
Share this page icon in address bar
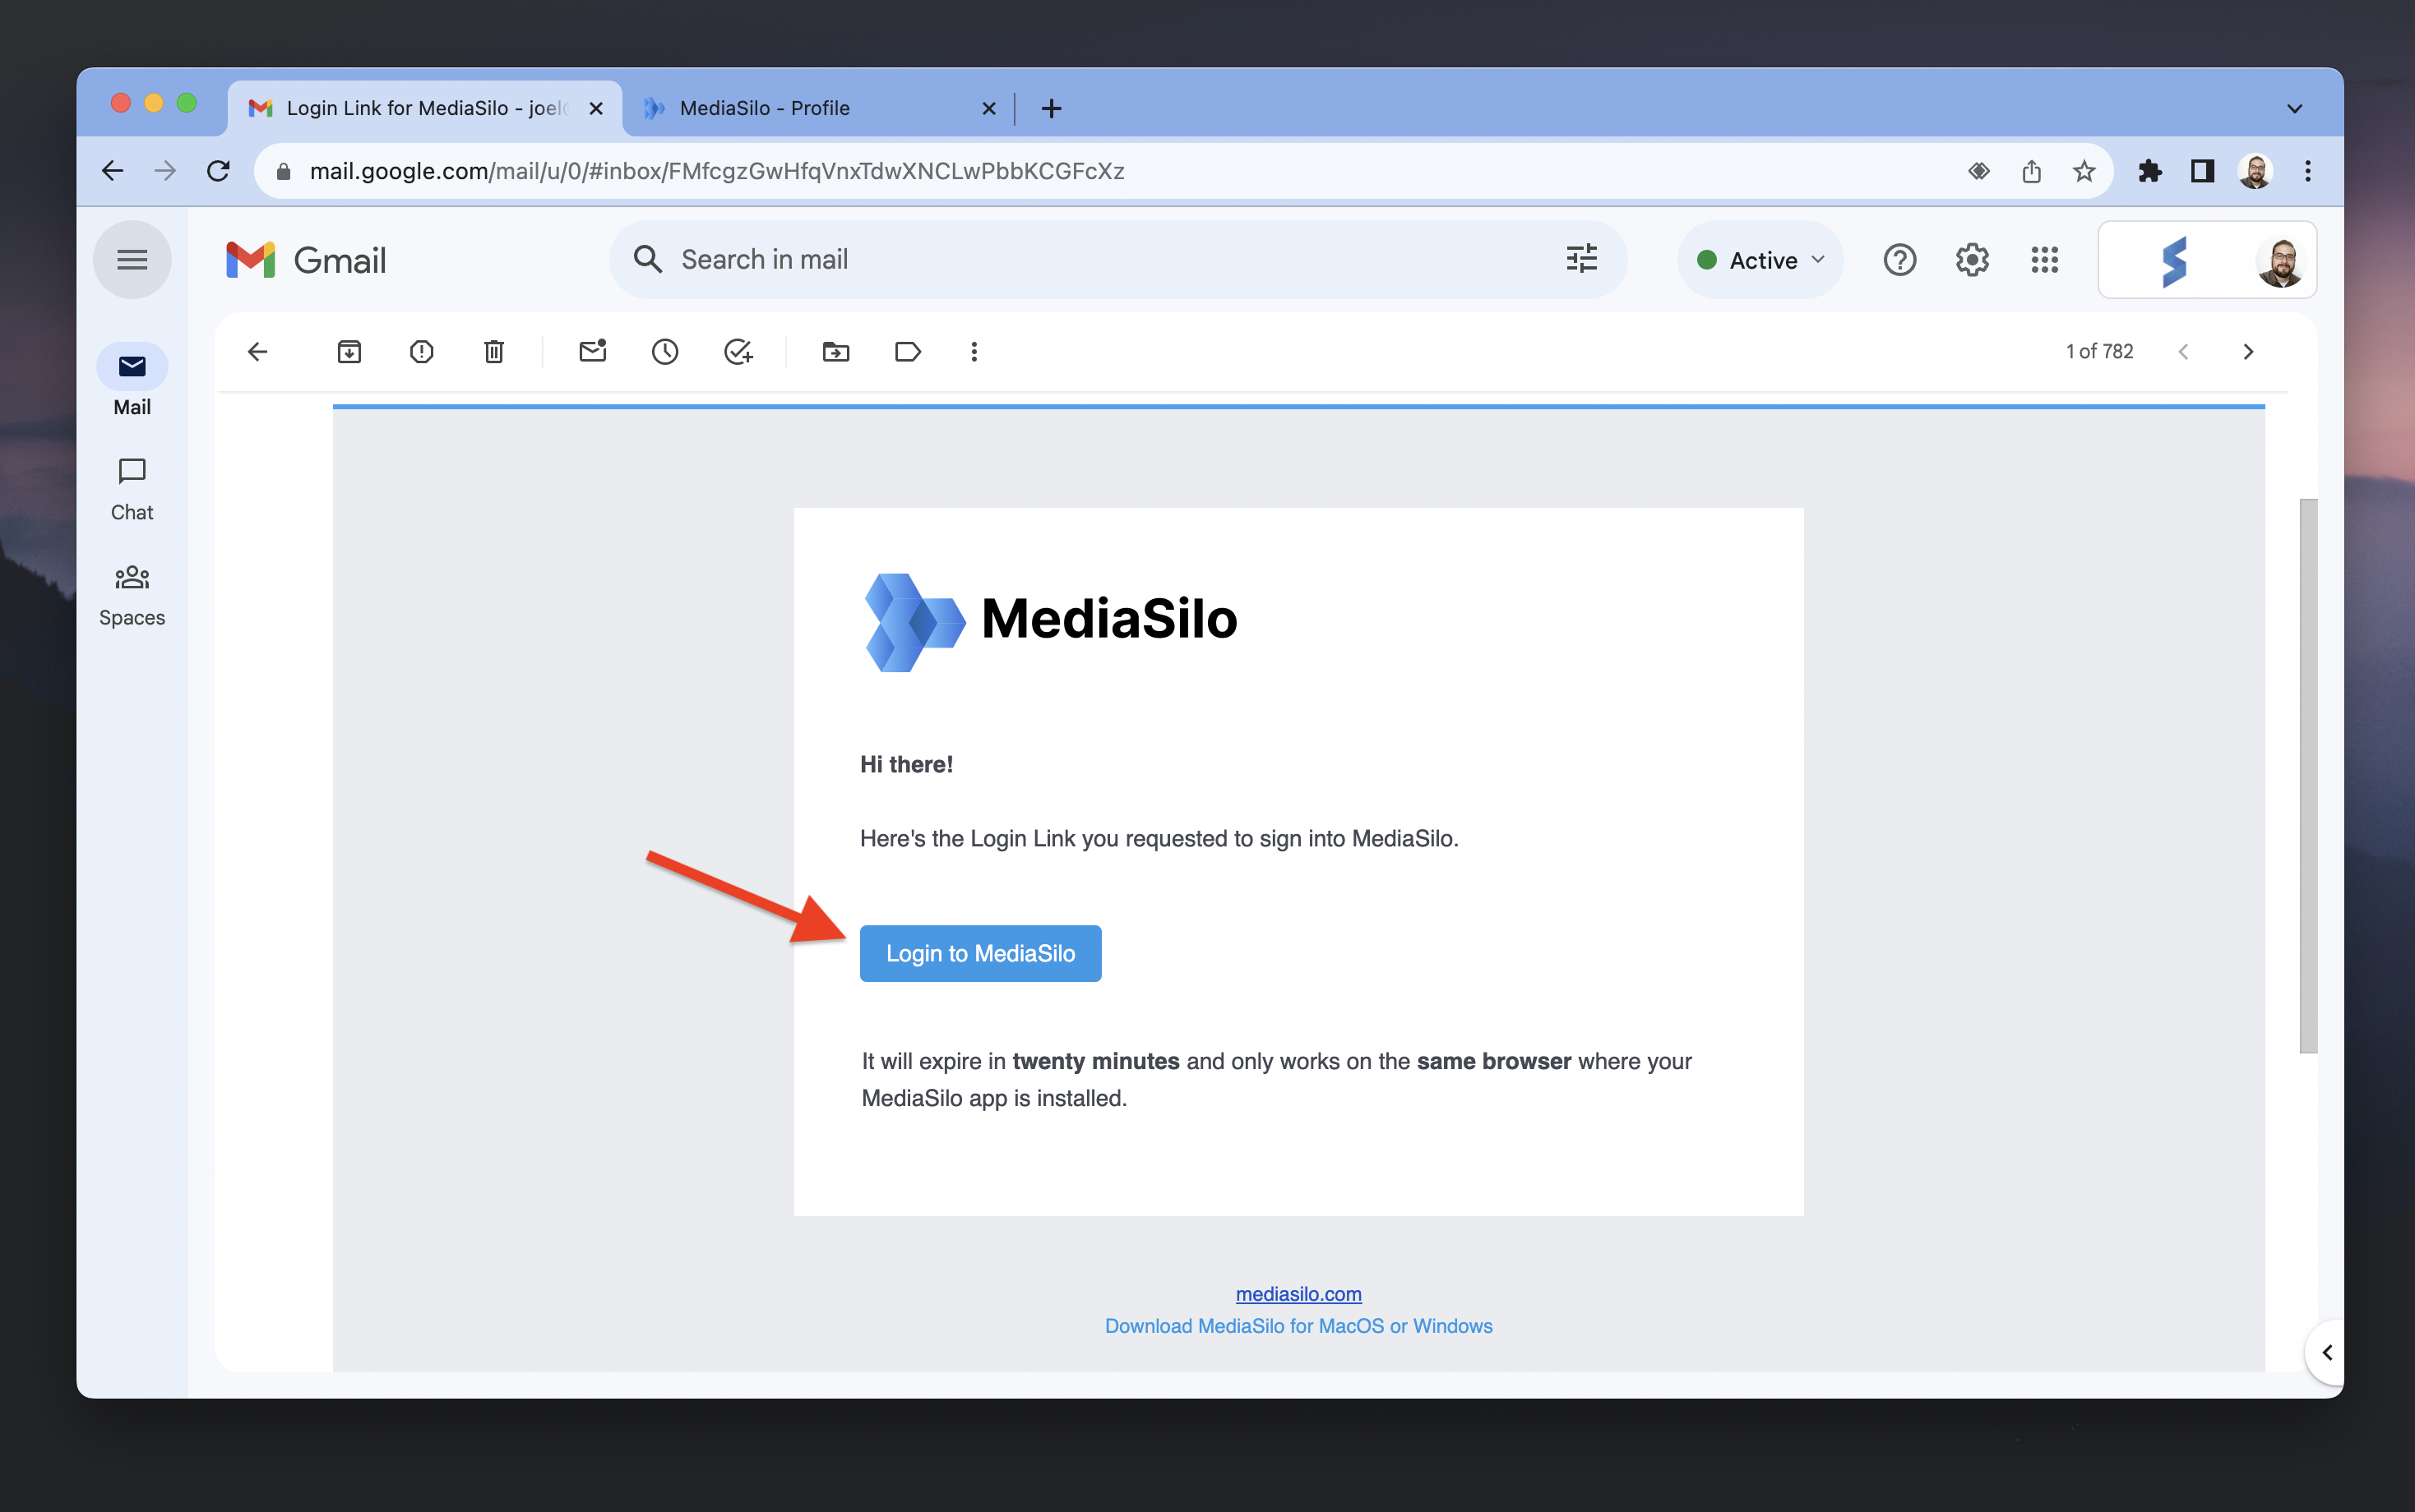coord(2031,171)
